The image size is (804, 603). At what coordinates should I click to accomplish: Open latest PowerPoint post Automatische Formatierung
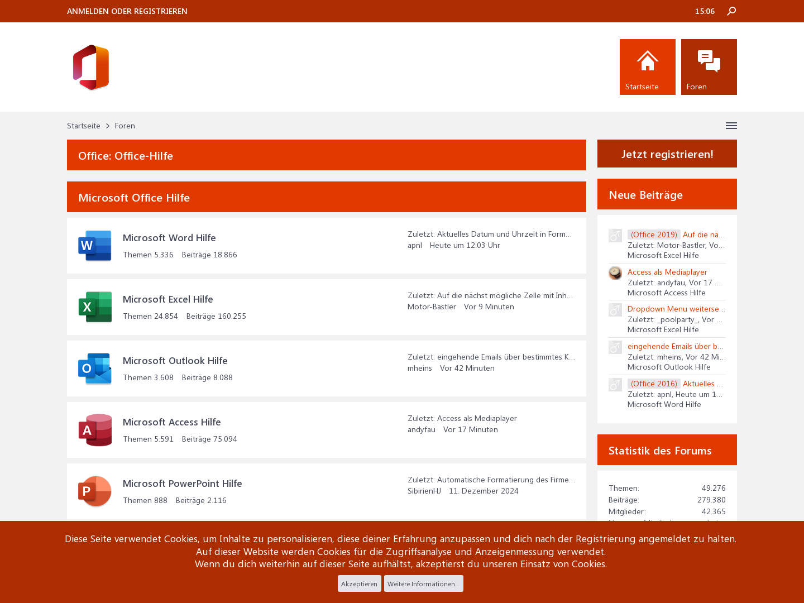pyautogui.click(x=506, y=480)
